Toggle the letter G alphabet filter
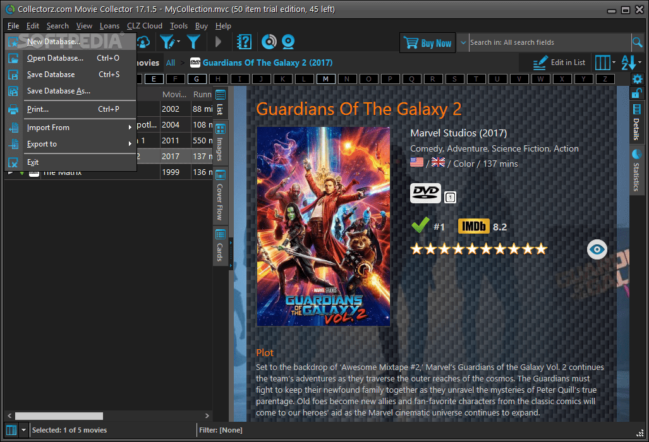 [x=197, y=78]
